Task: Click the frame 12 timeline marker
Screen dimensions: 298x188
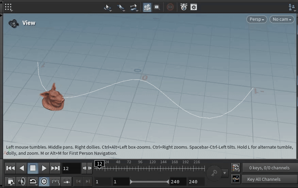Action: pyautogui.click(x=100, y=164)
